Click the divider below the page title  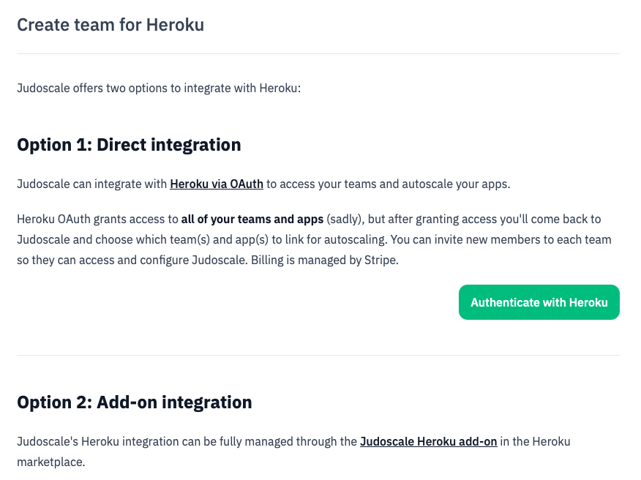pos(318,52)
